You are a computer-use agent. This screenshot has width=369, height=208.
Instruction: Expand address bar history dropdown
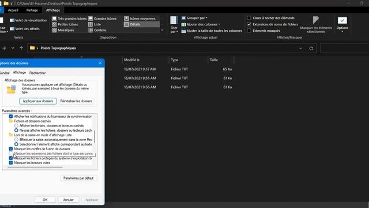[x=300, y=49]
